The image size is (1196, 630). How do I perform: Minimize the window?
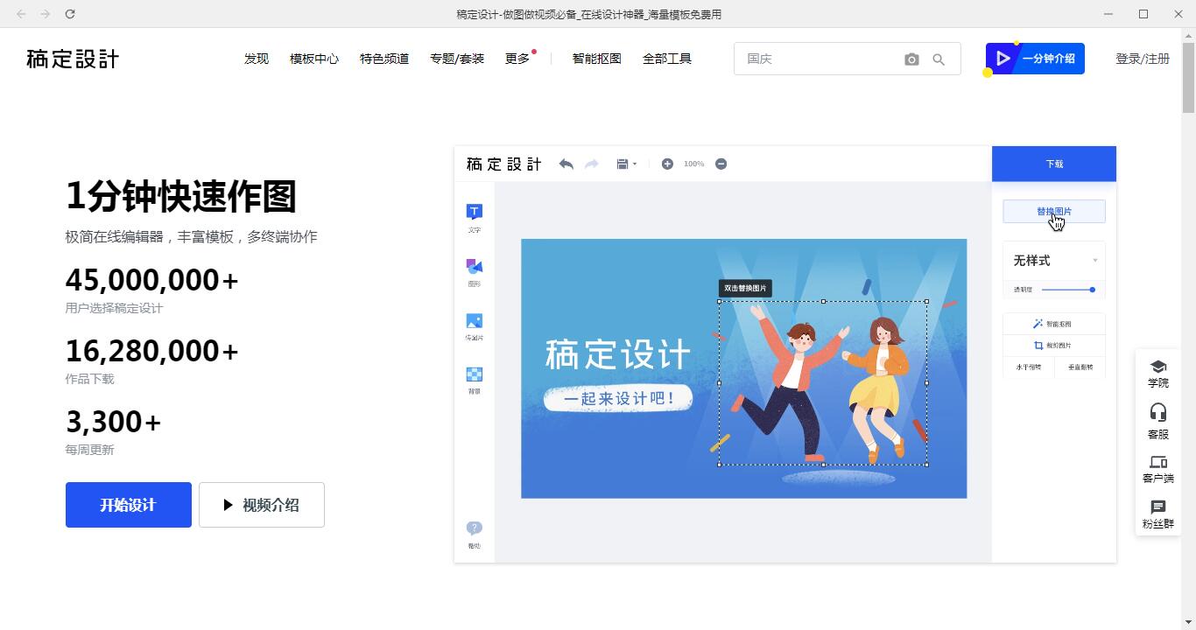[x=1109, y=14]
